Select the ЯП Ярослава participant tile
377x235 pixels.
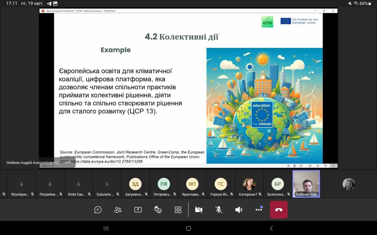coord(192,184)
